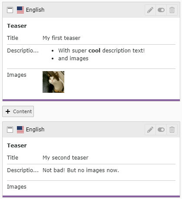Add new content with the '+ Content' button

click(18, 111)
